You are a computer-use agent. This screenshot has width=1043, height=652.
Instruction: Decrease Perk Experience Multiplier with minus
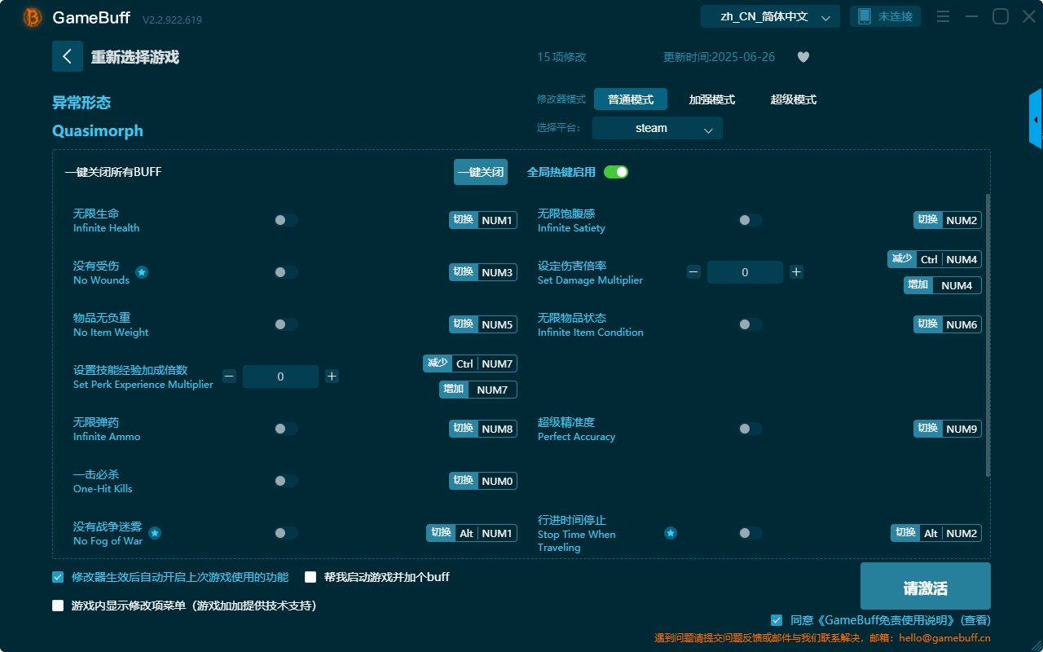click(x=229, y=377)
